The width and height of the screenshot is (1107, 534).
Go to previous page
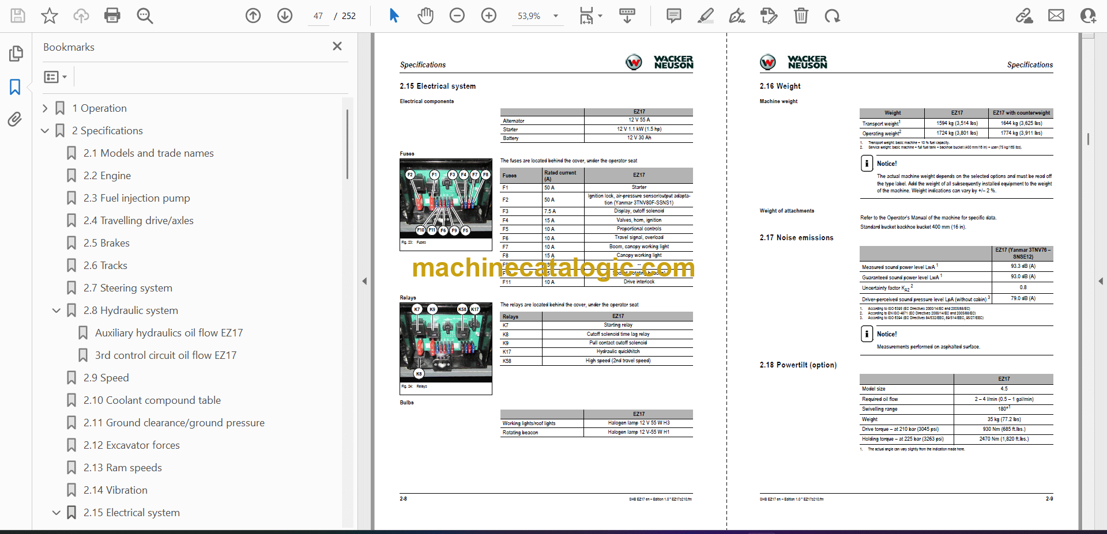253,16
